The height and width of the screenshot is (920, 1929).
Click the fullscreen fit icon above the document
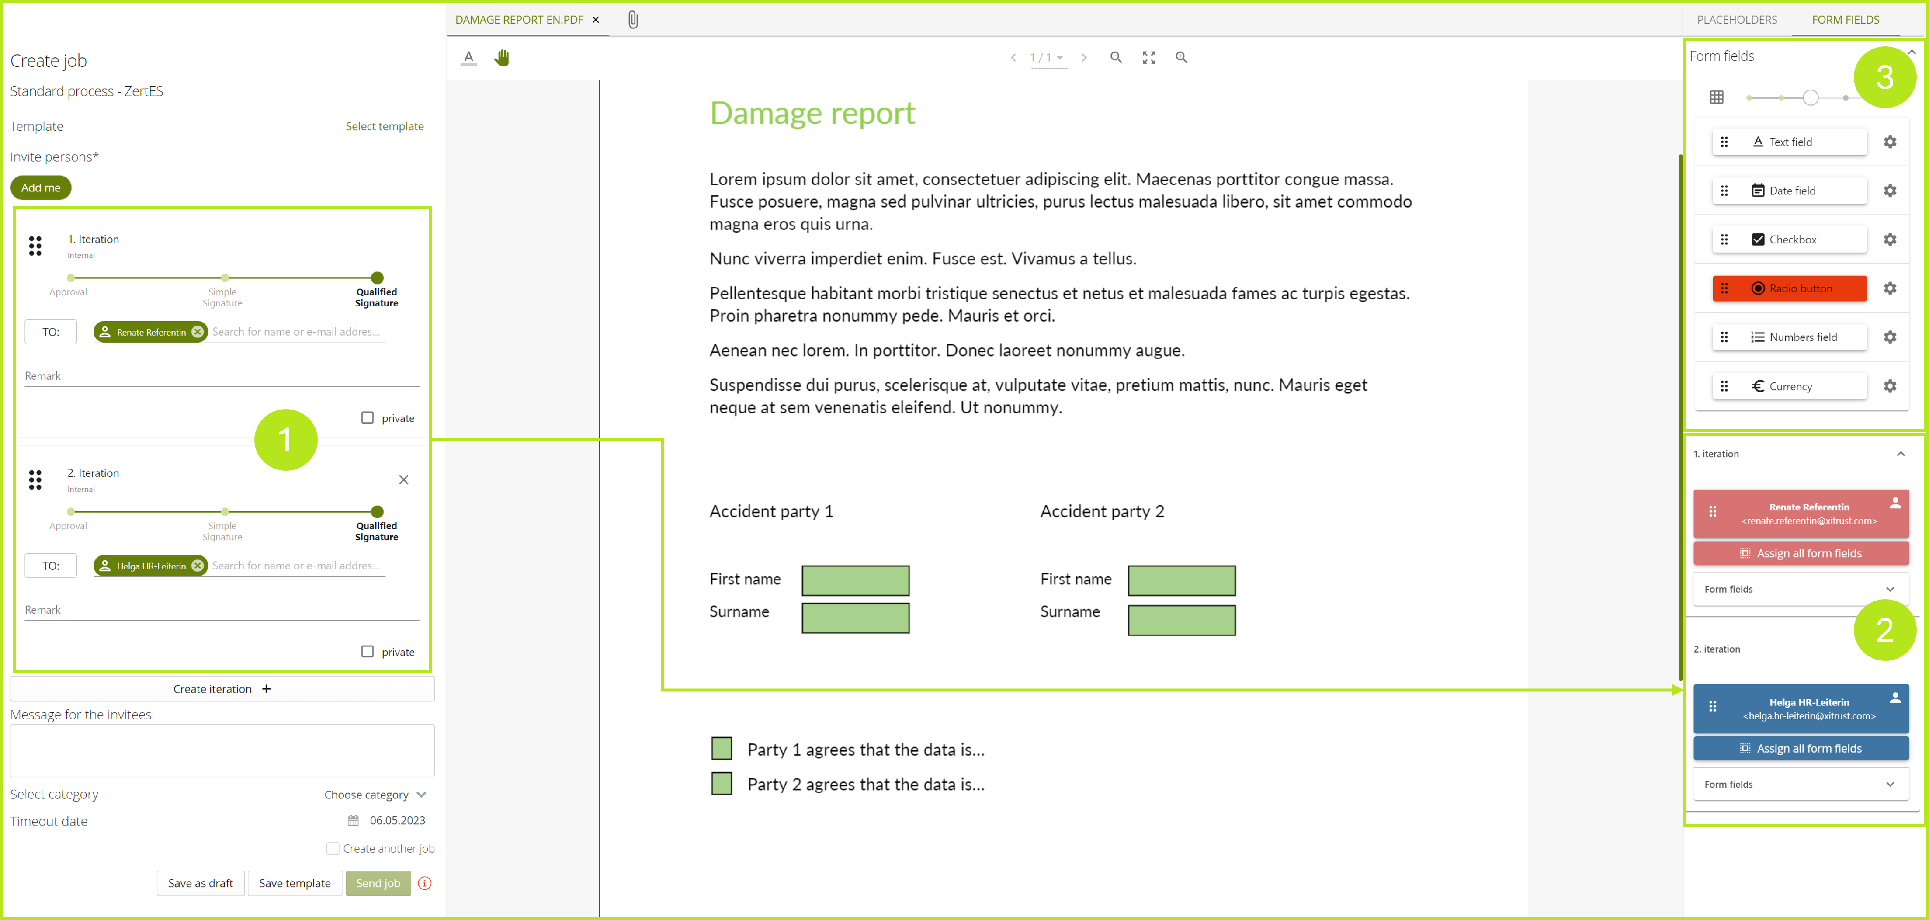(x=1149, y=58)
